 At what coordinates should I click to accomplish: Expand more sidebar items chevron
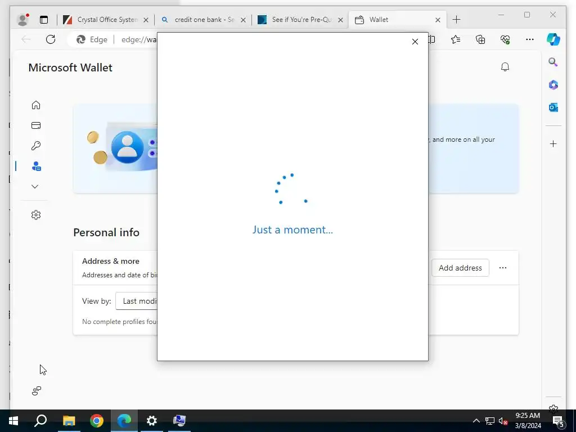[35, 187]
